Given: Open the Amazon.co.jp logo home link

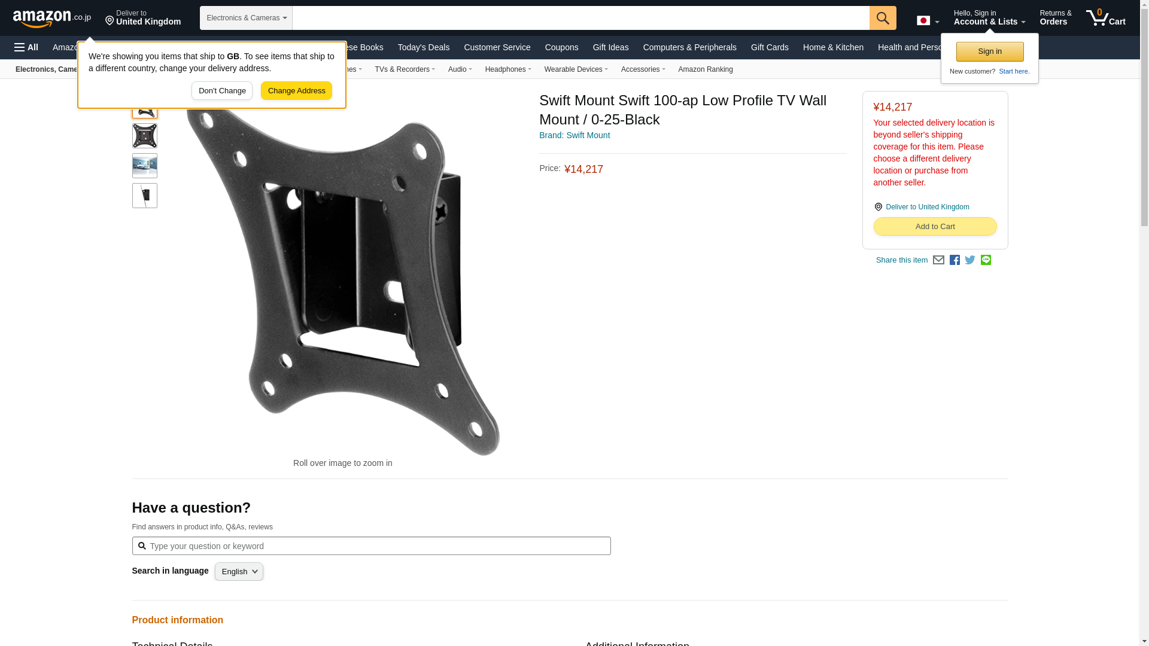Looking at the screenshot, I should [52, 18].
